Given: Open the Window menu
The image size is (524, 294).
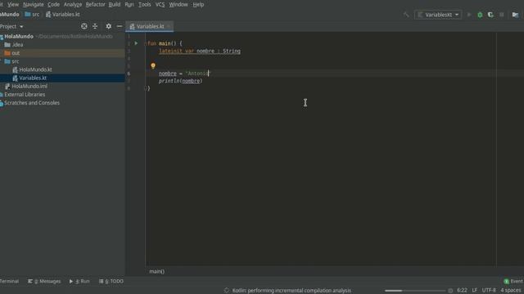Looking at the screenshot, I should (178, 4).
